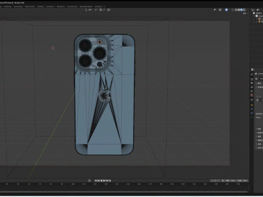Image resolution: width=263 pixels, height=197 pixels.
Task: Open the viewport Options dropdown below shading buttons
Action: 245,13
